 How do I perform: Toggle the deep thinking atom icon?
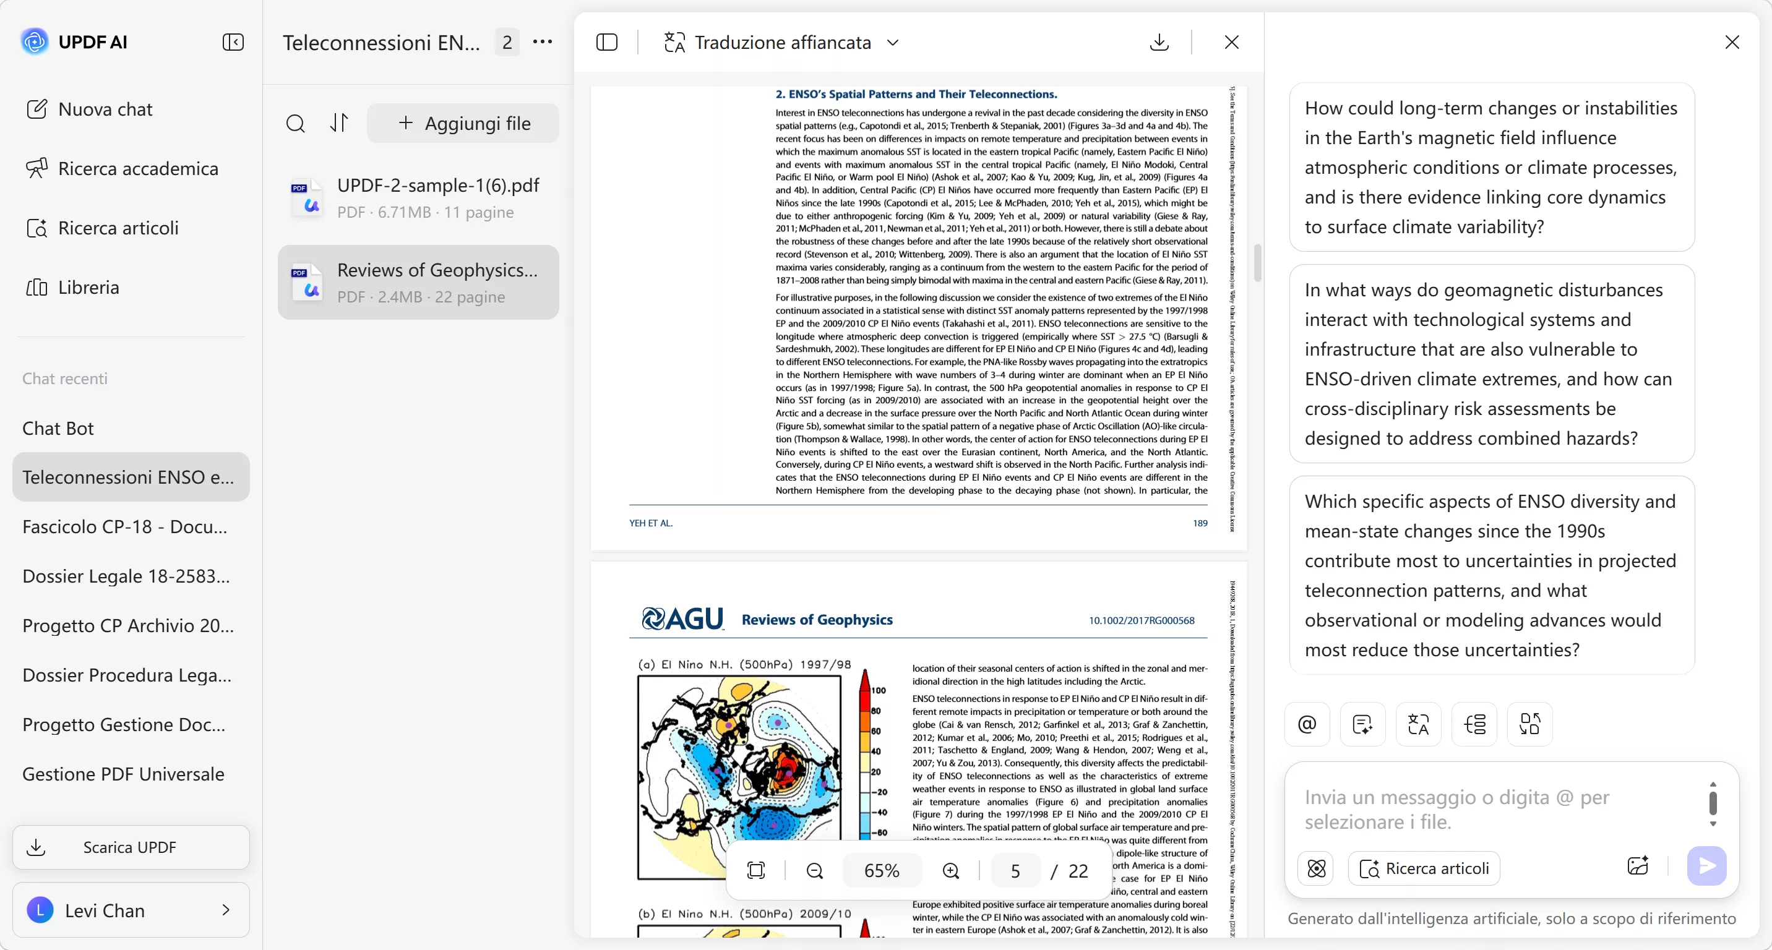point(1316,868)
